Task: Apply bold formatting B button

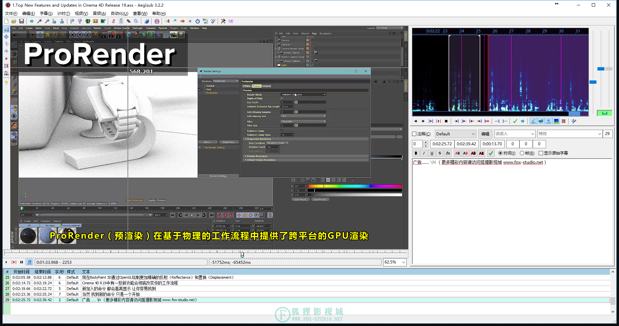Action: 416,153
